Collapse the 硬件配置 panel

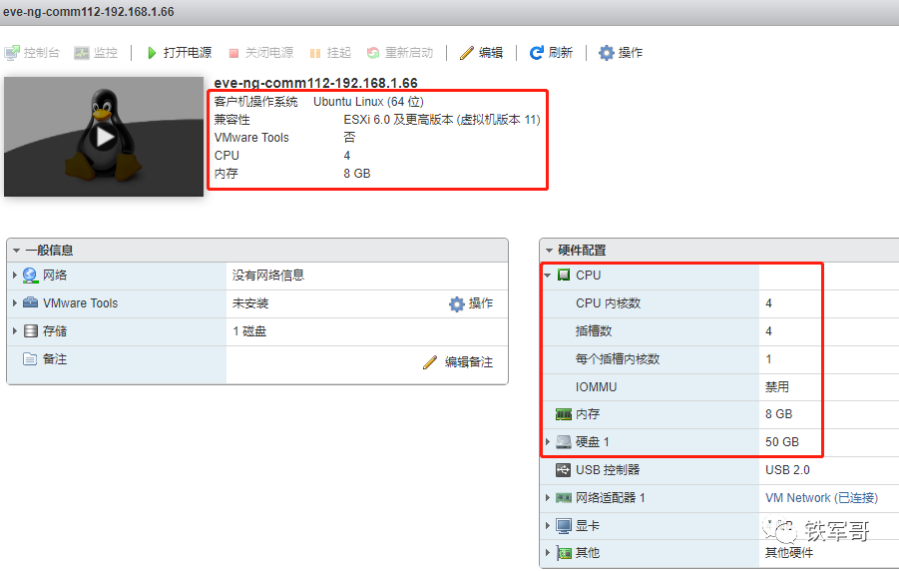click(549, 251)
